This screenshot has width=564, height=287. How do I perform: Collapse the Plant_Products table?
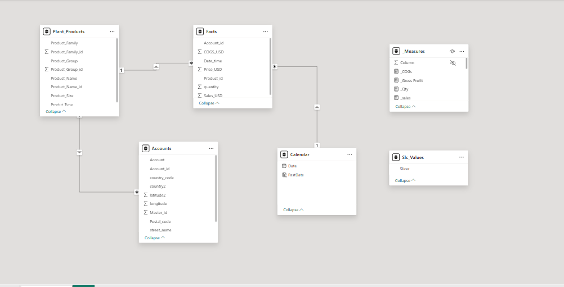[56, 111]
